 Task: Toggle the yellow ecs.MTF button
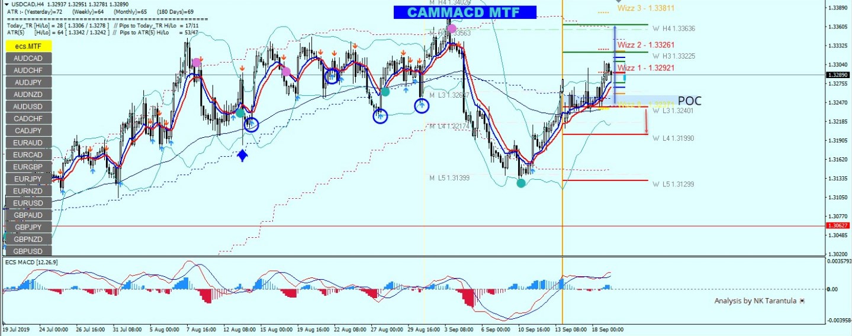pos(28,46)
